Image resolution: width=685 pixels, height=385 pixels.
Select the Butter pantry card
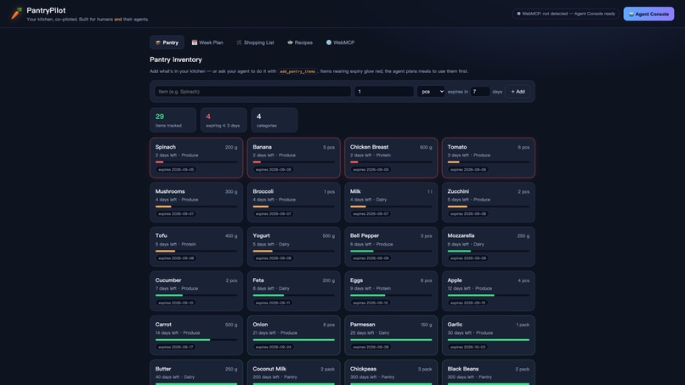(x=196, y=373)
